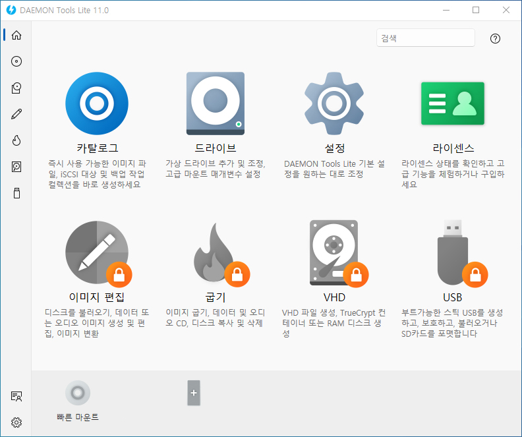Select the hard disk sidebar icon

click(x=16, y=167)
